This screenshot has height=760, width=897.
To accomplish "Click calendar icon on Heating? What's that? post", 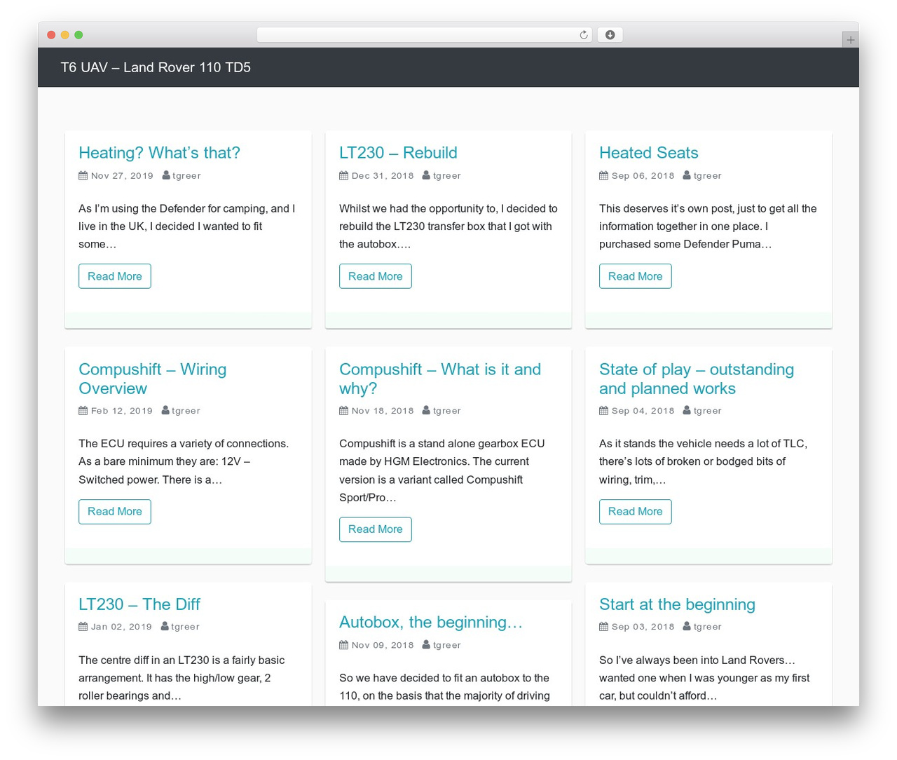I will click(x=83, y=176).
